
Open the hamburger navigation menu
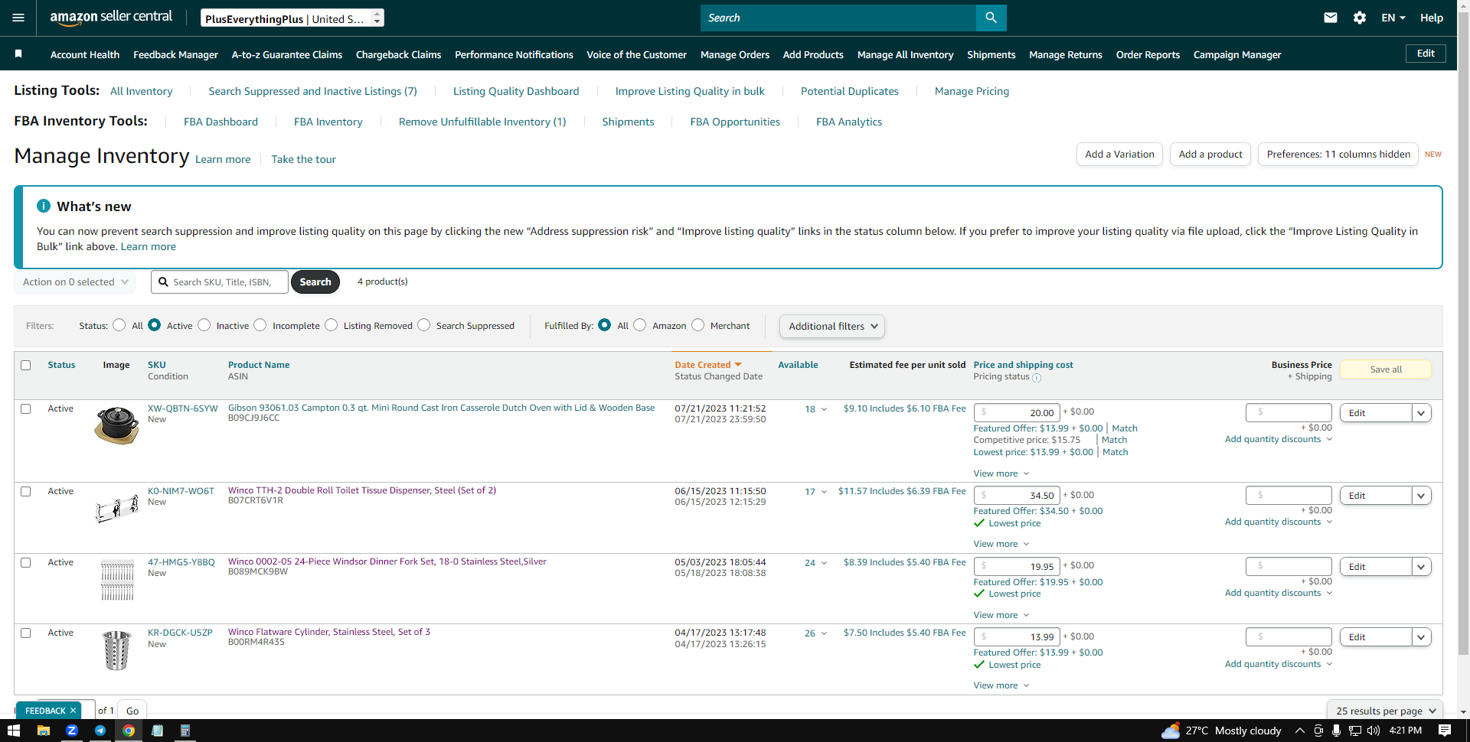18,18
